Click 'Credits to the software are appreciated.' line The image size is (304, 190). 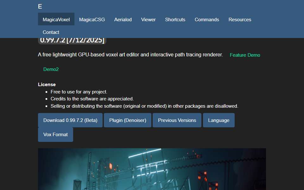tap(92, 99)
